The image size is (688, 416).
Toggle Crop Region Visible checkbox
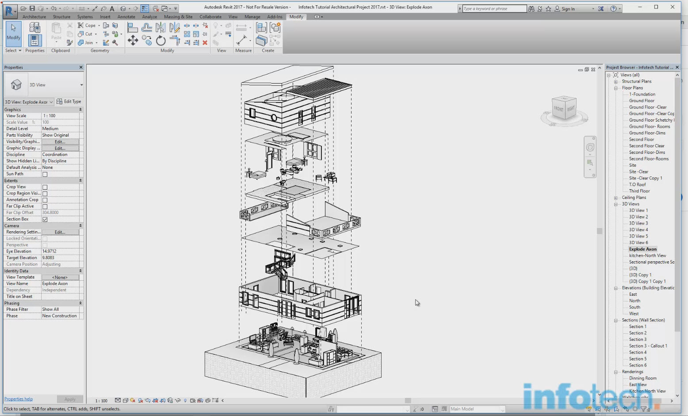click(45, 194)
